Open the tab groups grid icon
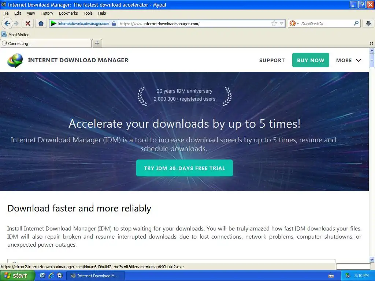The width and height of the screenshot is (375, 281). [371, 43]
